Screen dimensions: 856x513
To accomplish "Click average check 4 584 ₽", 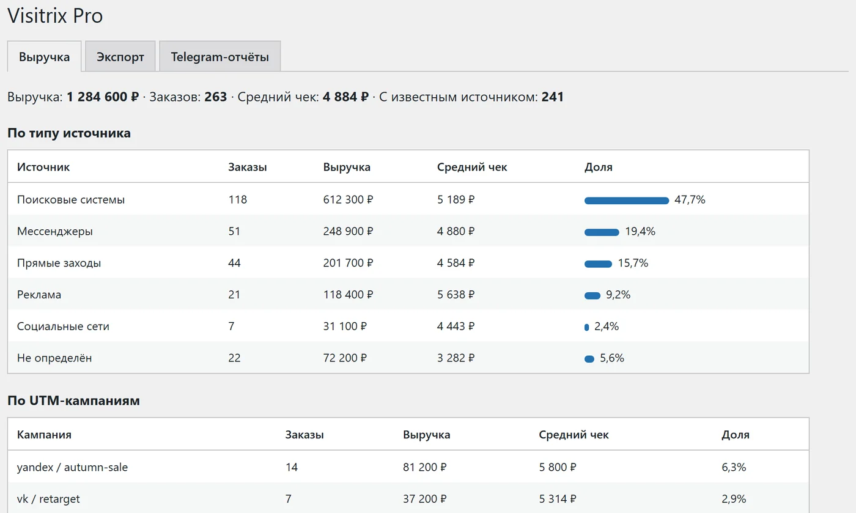I will point(456,263).
